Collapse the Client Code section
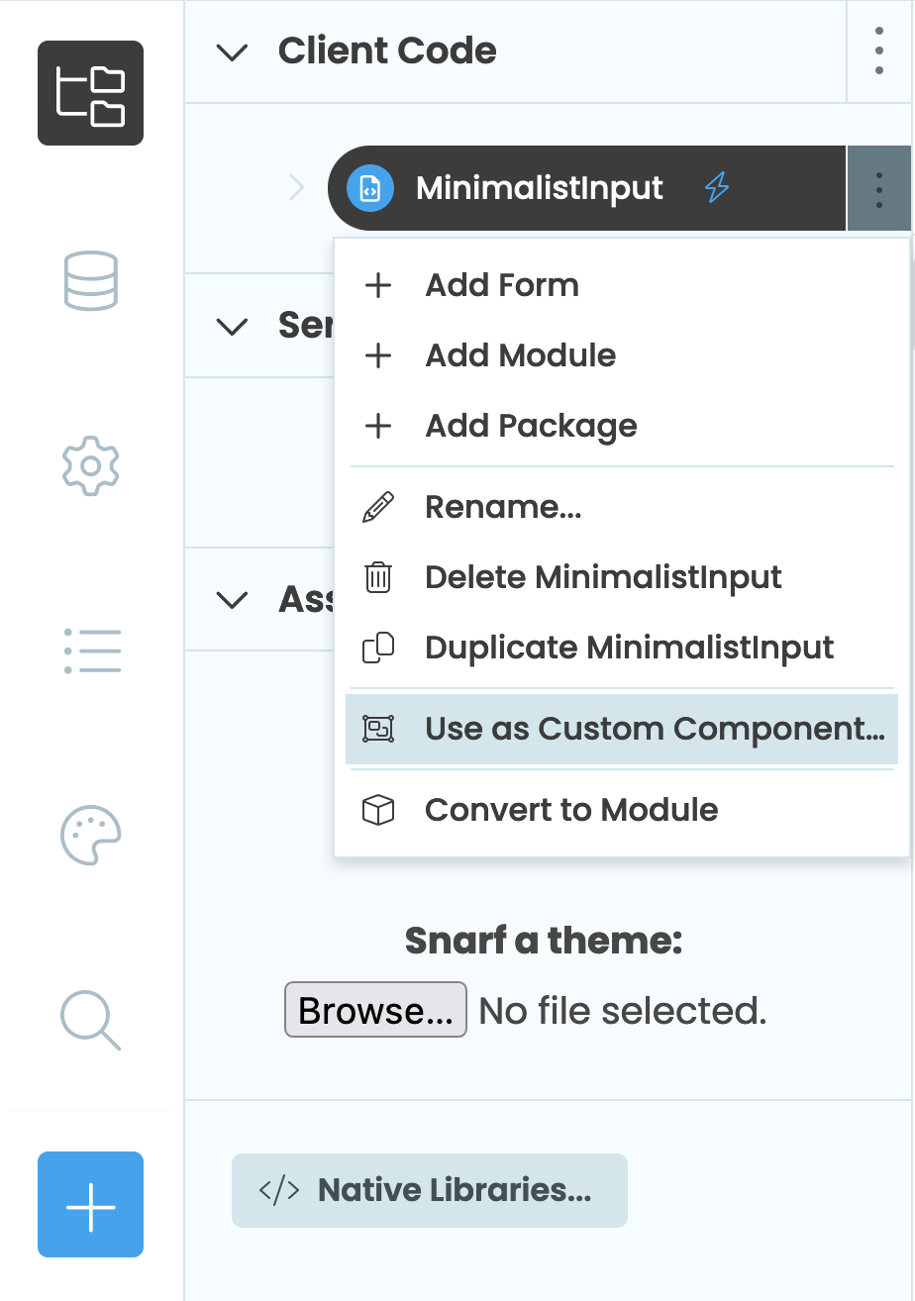Viewport: 915px width, 1301px height. click(232, 51)
